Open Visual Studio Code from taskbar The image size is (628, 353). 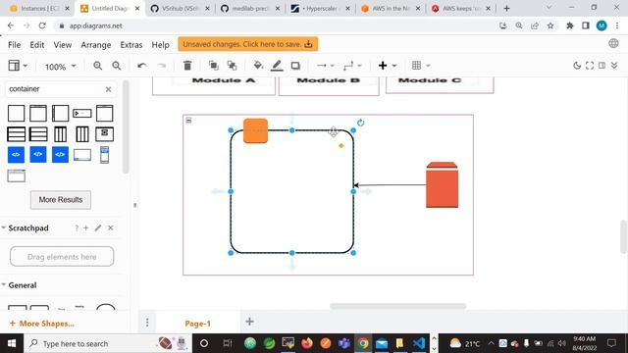419,343
